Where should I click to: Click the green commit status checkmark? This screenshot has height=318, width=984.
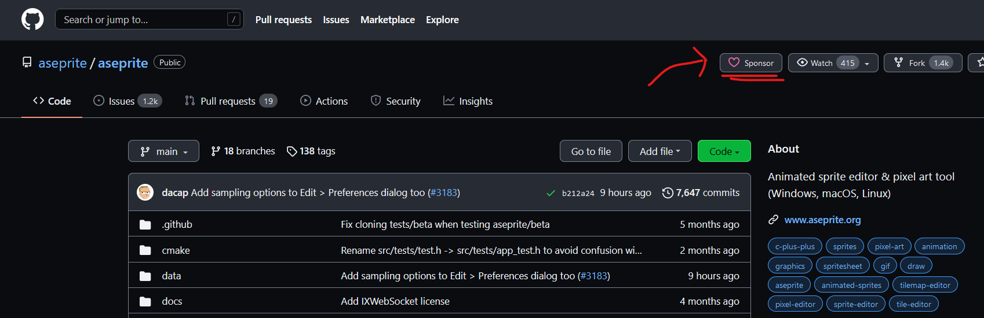(x=551, y=193)
